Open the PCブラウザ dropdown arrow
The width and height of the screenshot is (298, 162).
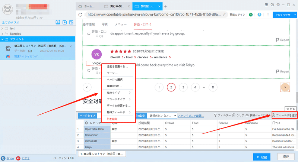(295, 15)
